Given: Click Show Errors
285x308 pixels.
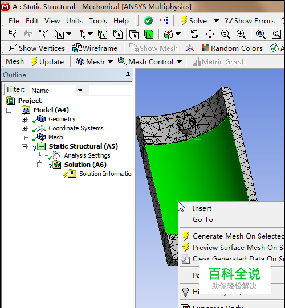Looking at the screenshot, I should tap(250, 21).
